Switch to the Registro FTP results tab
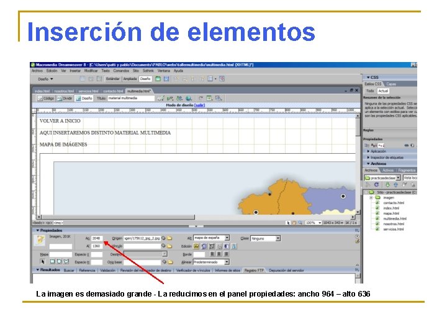The image size is (447, 335). tap(254, 270)
